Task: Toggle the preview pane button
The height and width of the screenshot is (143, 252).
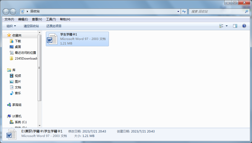Action: click(235, 26)
